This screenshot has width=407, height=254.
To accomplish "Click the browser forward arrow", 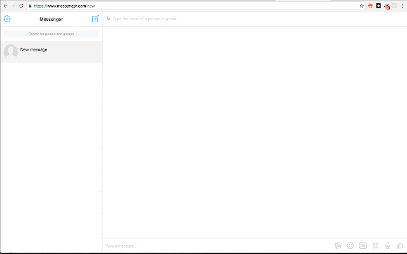I will point(13,6).
